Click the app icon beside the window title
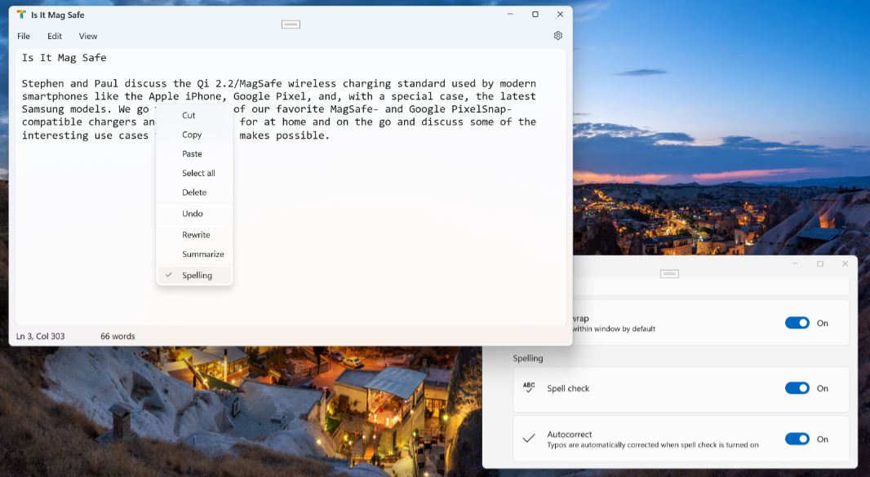The width and height of the screenshot is (870, 477). coord(21,15)
